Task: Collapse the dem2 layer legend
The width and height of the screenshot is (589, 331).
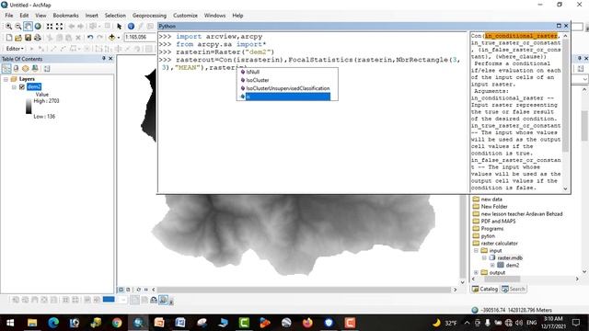Action: [15, 87]
